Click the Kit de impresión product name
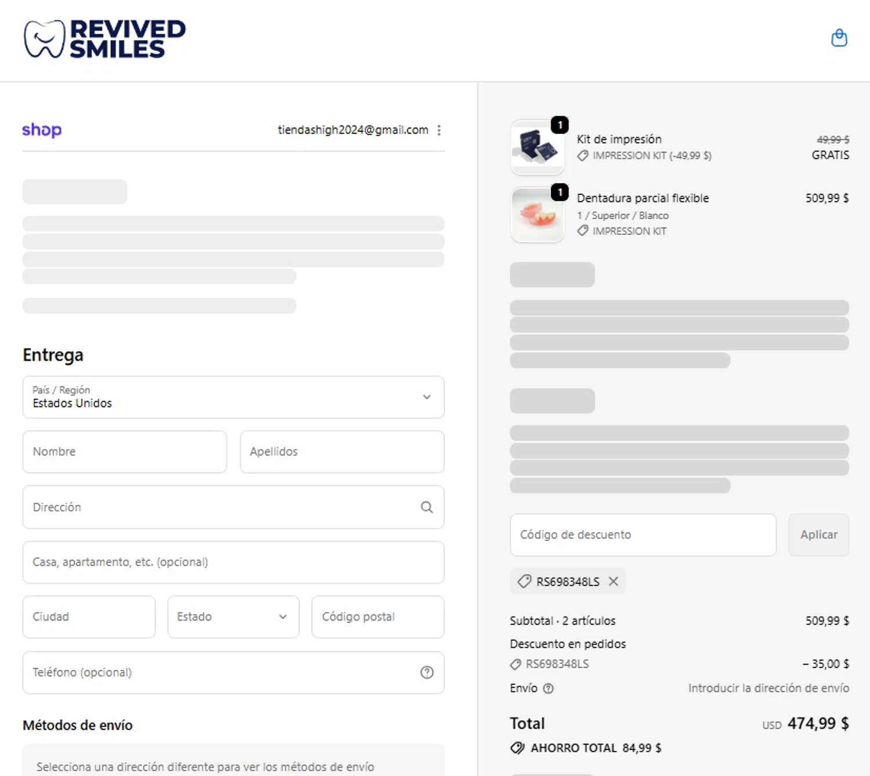Viewport: 870px width, 776px height. pyautogui.click(x=619, y=139)
